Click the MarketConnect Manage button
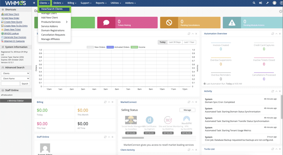Viewport: 283px width, 155px height. click(187, 110)
